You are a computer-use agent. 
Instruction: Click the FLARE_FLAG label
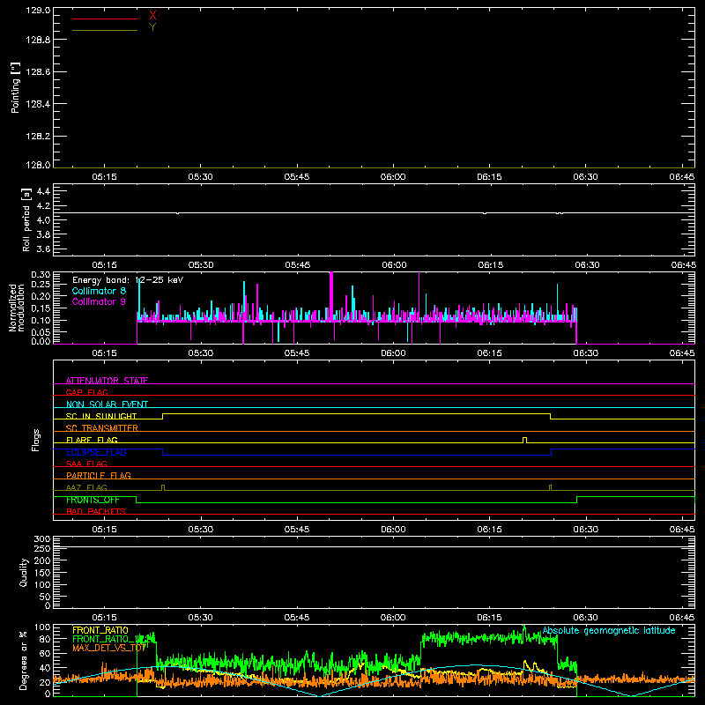tap(92, 440)
